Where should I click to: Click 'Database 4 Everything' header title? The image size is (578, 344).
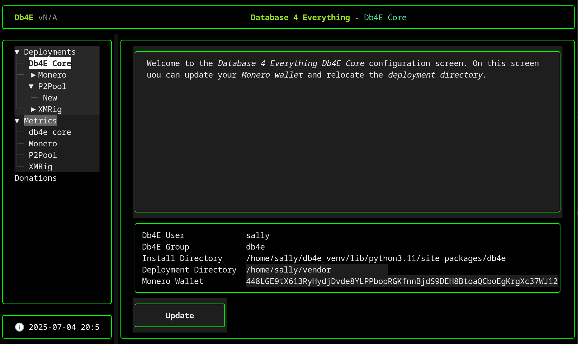[x=300, y=18]
